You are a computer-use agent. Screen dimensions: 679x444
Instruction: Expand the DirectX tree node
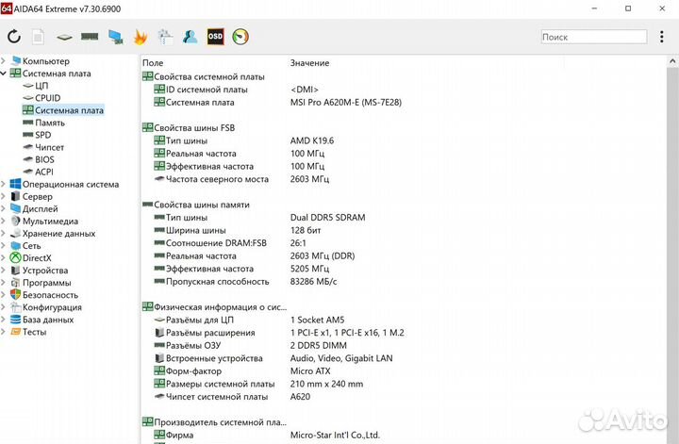coord(4,258)
